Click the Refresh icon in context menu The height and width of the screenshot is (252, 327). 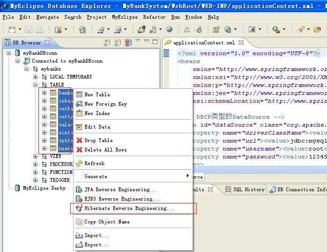pos(79,163)
